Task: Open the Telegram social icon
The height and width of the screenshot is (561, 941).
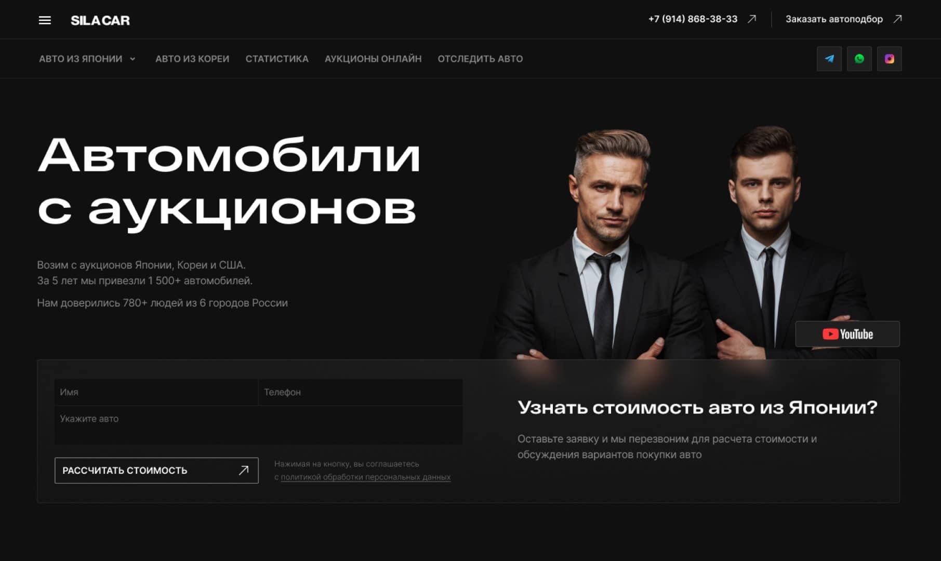Action: [829, 59]
